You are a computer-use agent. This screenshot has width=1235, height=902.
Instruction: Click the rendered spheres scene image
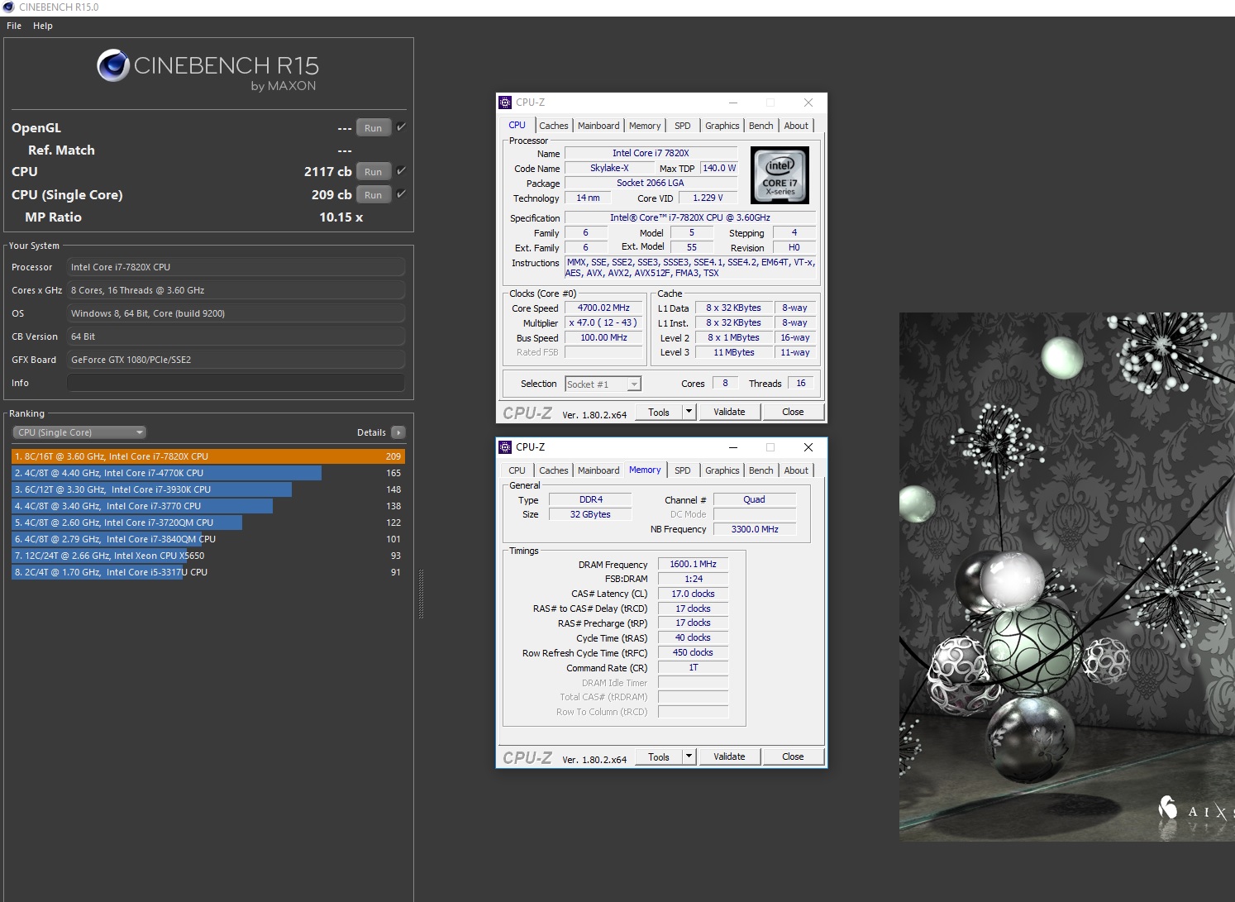coord(1067,577)
